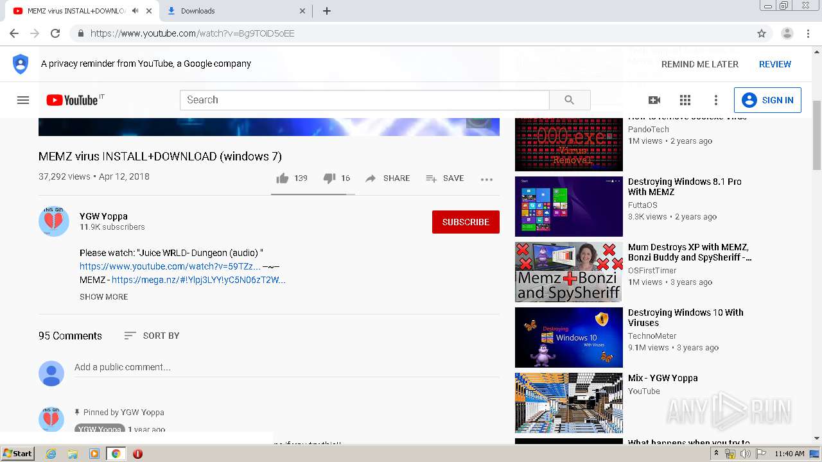Open the Start menu
This screenshot has height=462, width=822.
point(17,454)
